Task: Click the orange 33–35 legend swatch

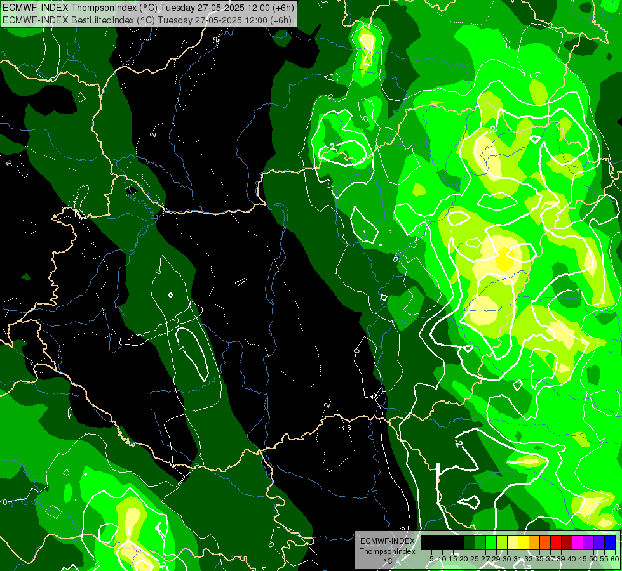Action: (x=534, y=542)
